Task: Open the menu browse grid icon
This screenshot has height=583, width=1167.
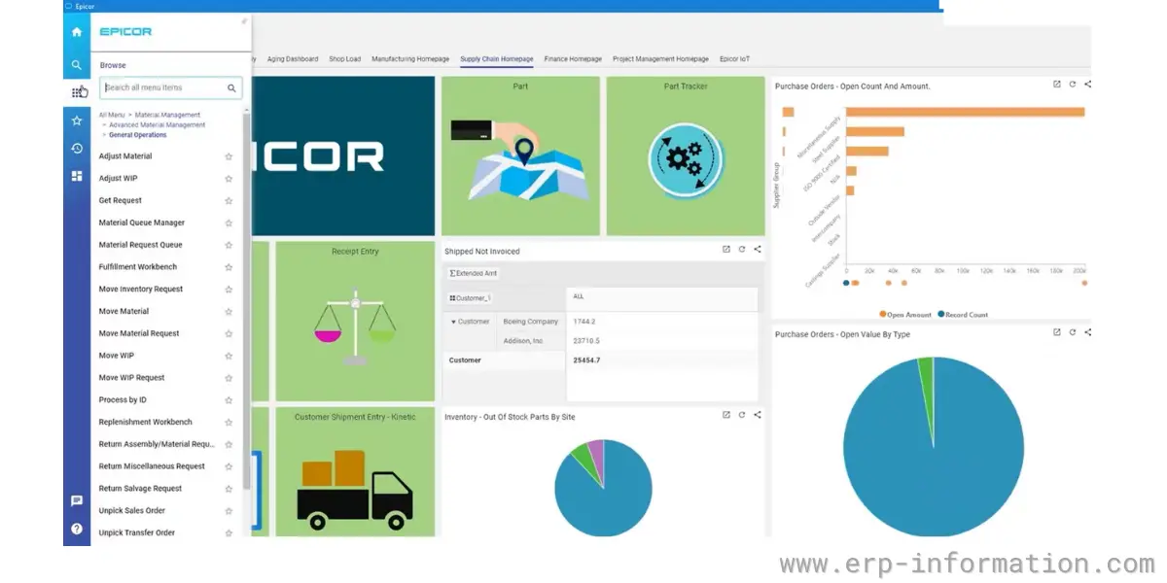Action: (x=77, y=92)
